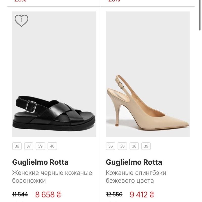This screenshot has width=202, height=202.
Task: Click the sale price 8 658 ₴
Action: (48, 195)
